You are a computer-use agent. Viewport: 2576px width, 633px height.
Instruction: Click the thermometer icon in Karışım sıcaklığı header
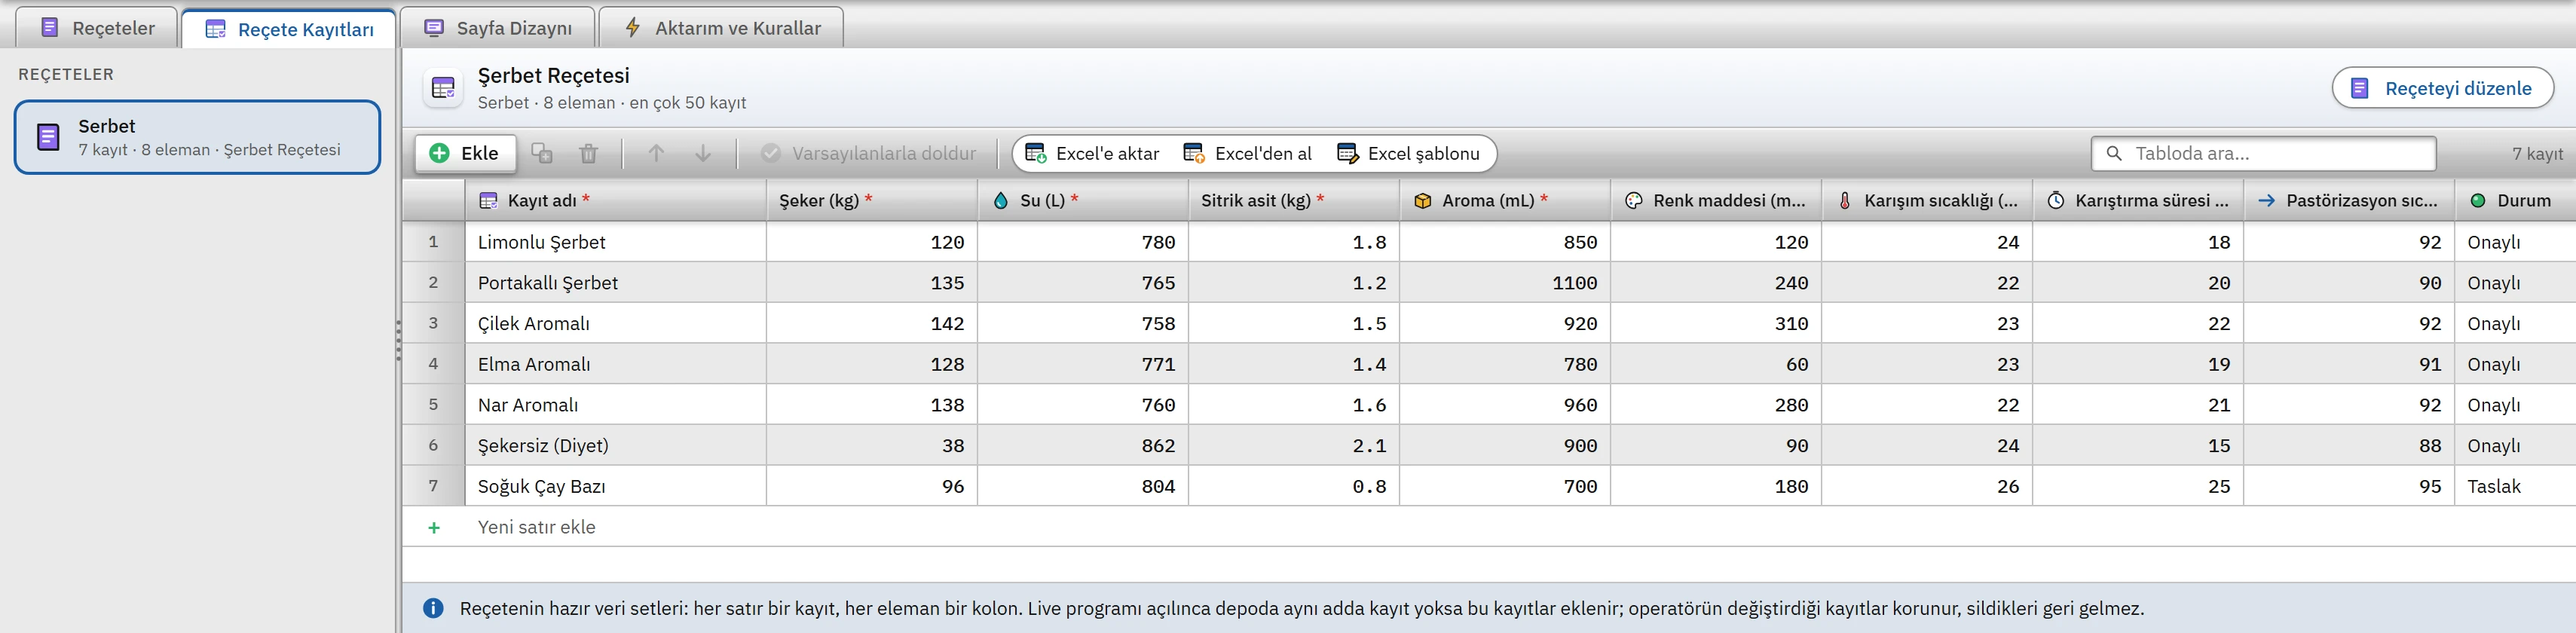coord(1845,200)
